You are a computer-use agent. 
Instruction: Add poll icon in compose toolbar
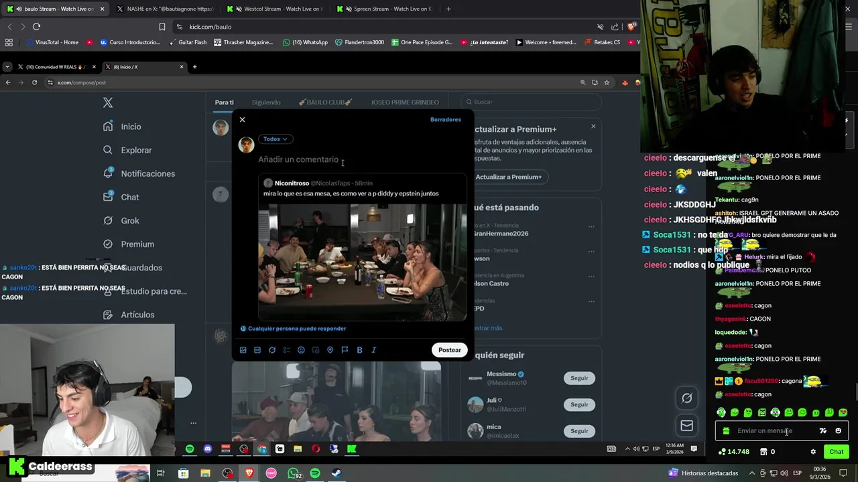pyautogui.click(x=286, y=350)
